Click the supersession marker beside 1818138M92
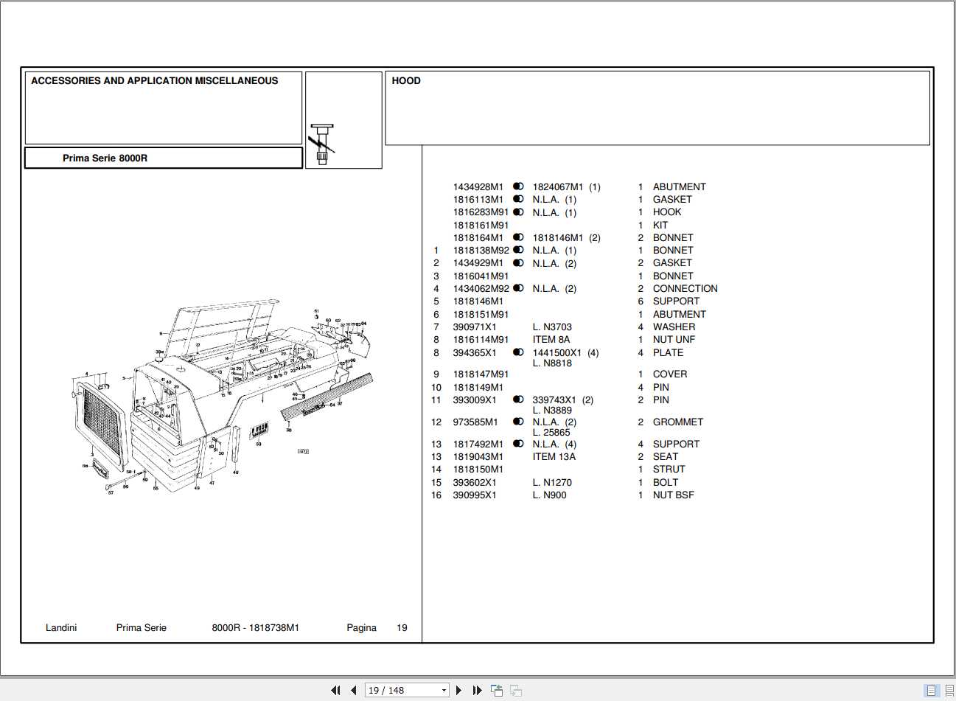Image resolution: width=956 pixels, height=701 pixels. tap(518, 250)
